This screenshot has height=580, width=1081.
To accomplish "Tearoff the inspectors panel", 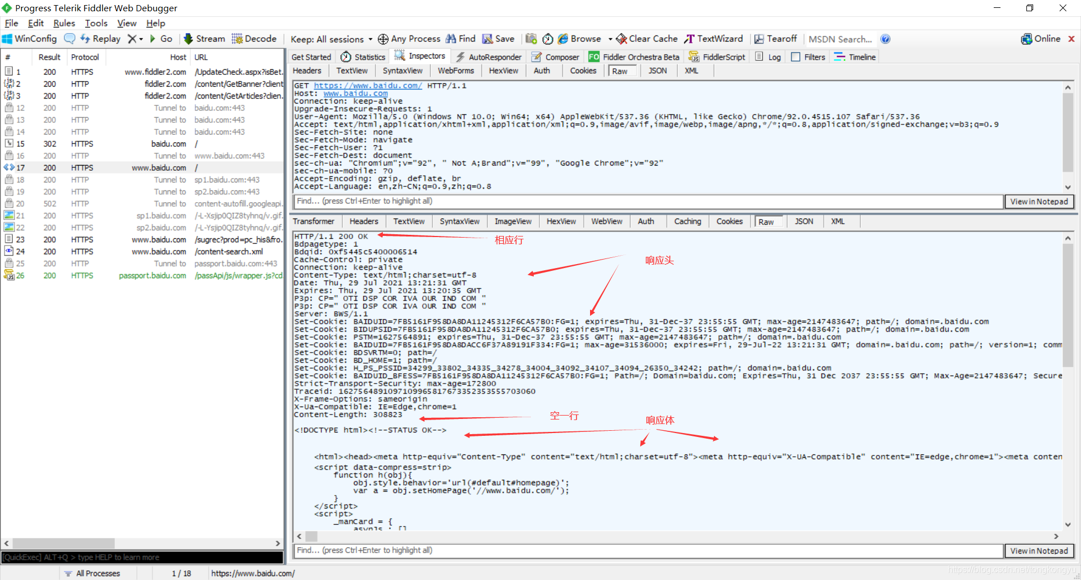I will click(x=775, y=39).
